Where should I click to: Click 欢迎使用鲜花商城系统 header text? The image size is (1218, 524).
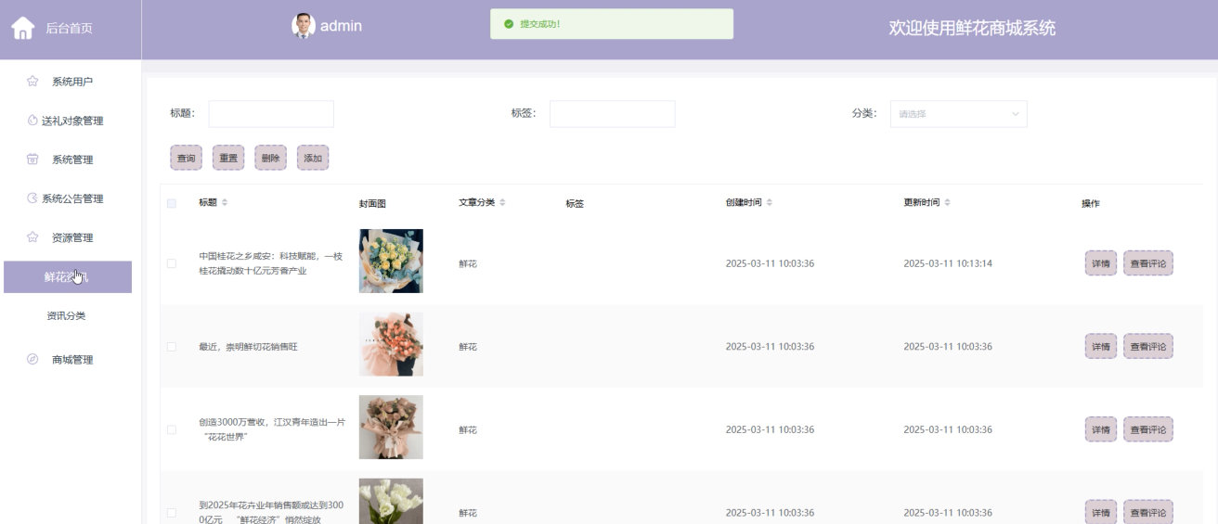pos(972,29)
